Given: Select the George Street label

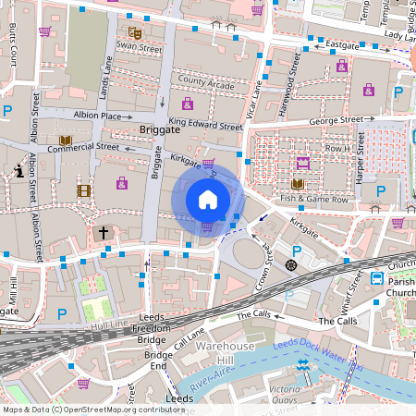Looking at the screenshot, I should tap(336, 120).
